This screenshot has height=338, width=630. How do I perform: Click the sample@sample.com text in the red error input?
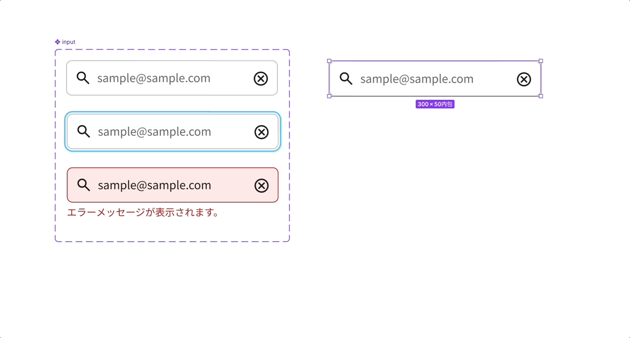coord(154,185)
